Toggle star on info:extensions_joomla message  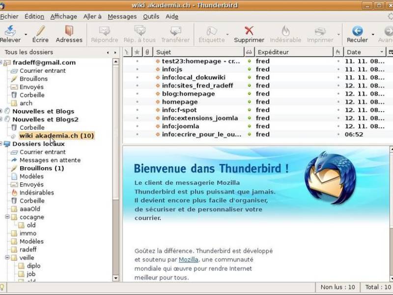point(137,118)
